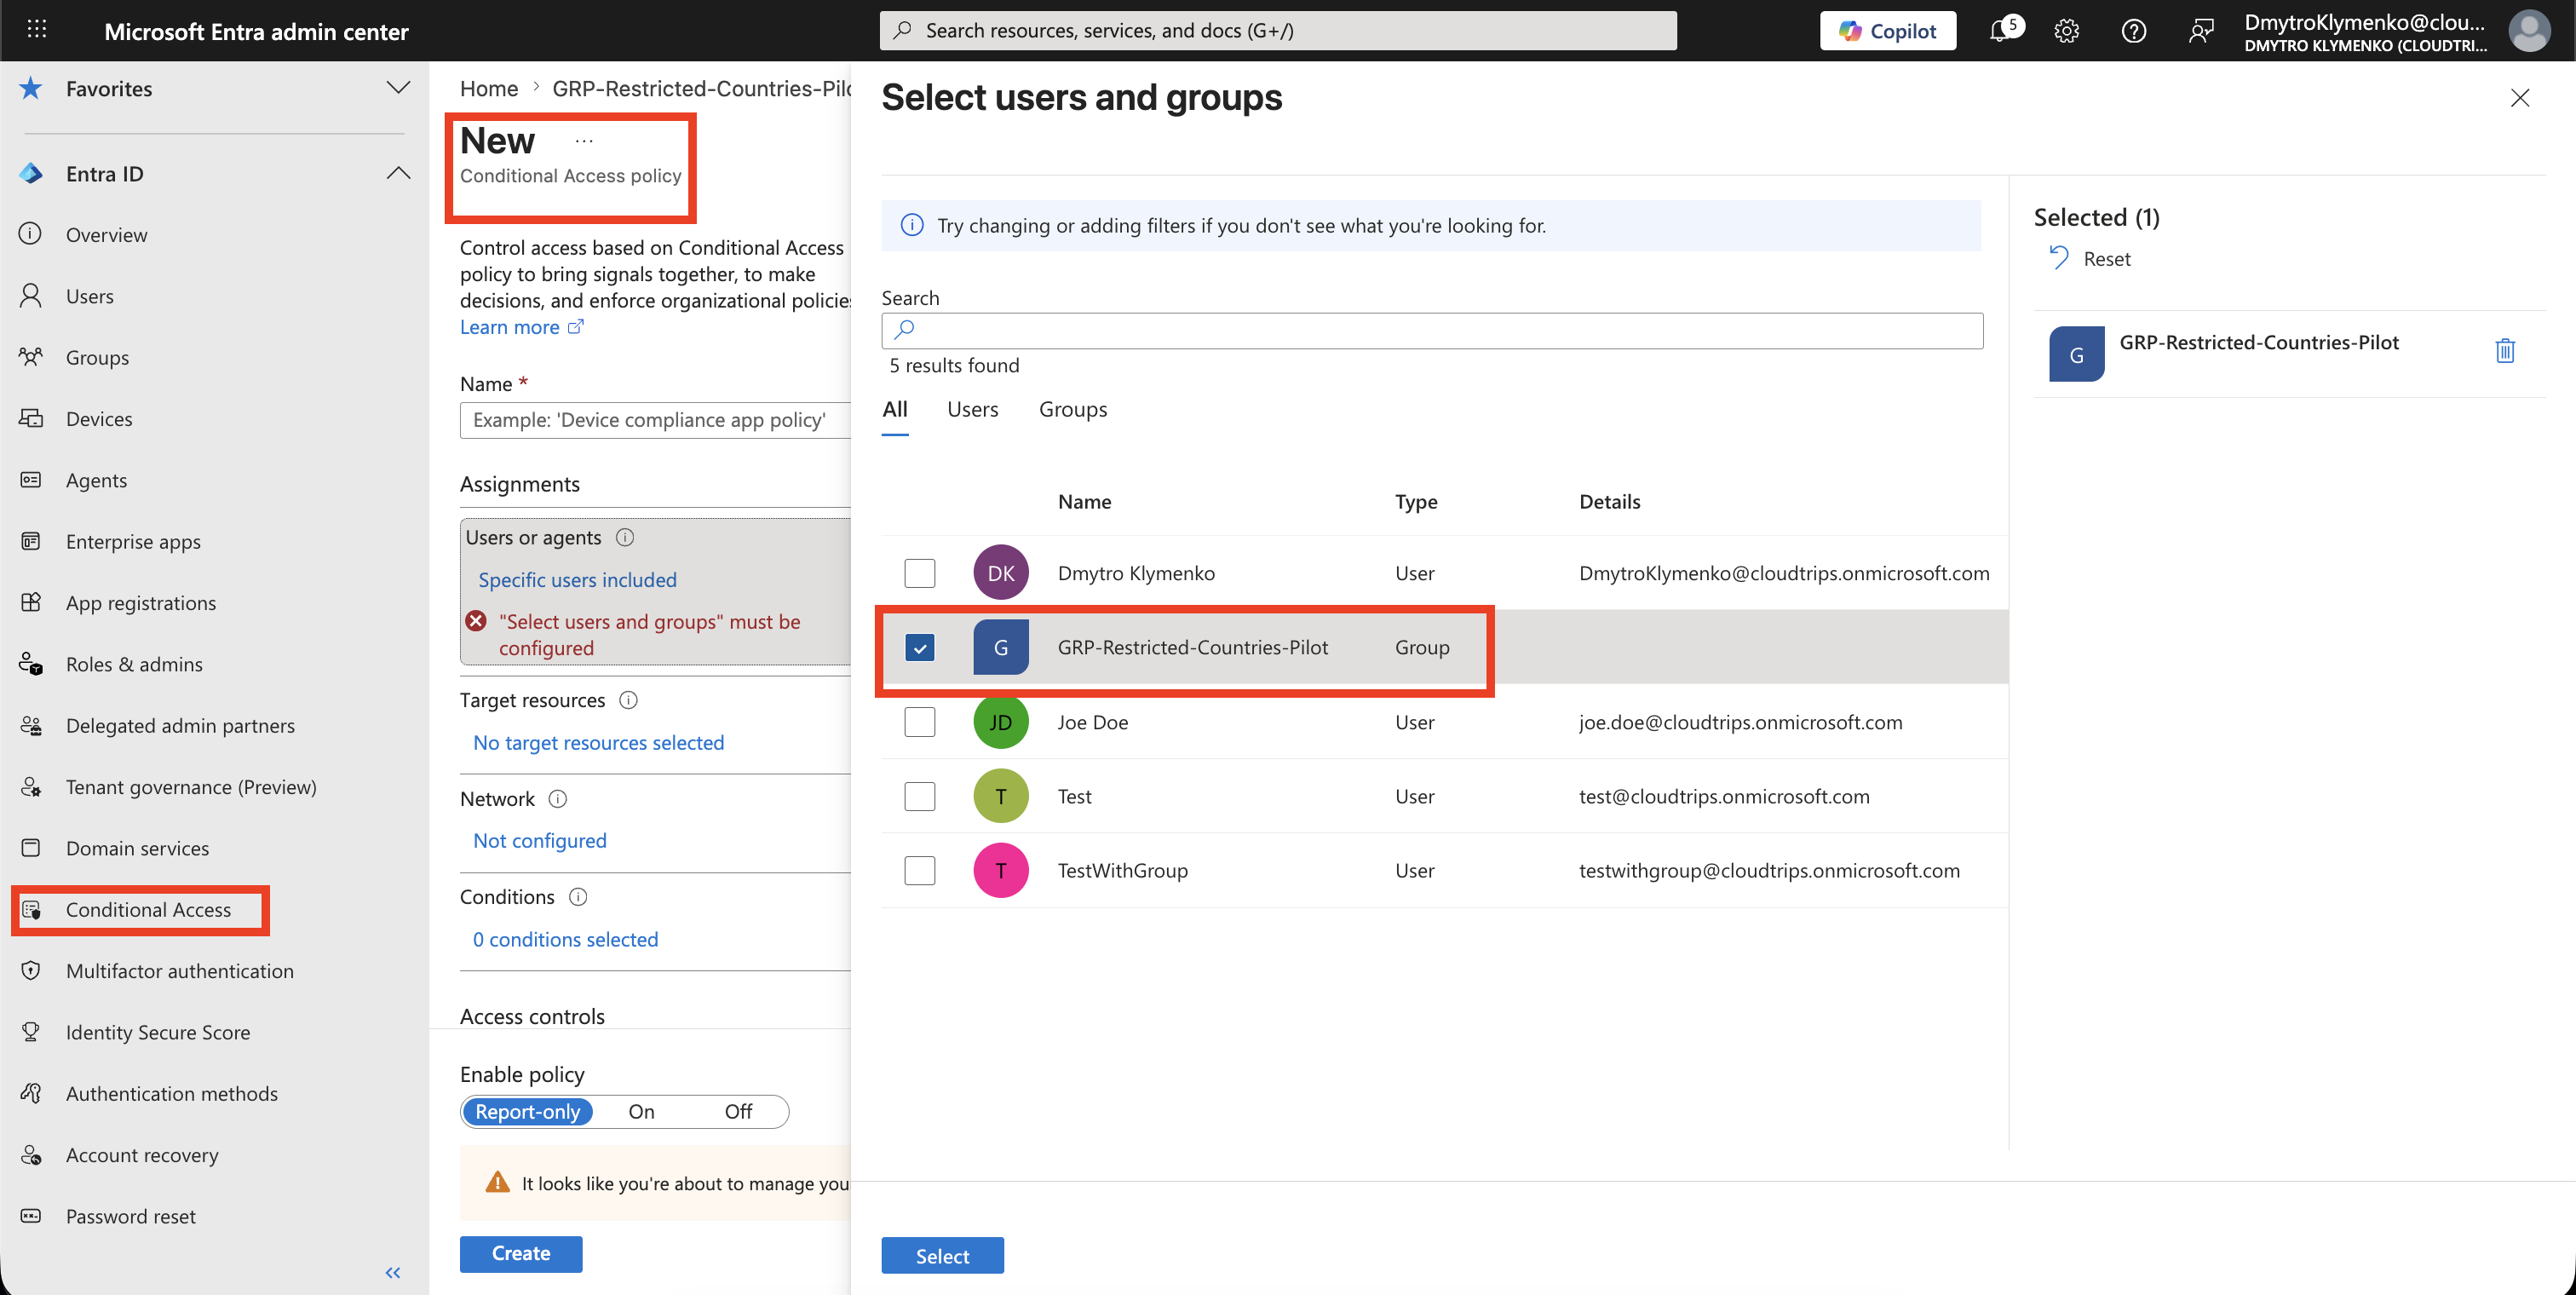Open Conditional Access in the sidebar
Image resolution: width=2576 pixels, height=1295 pixels.
(x=148, y=910)
